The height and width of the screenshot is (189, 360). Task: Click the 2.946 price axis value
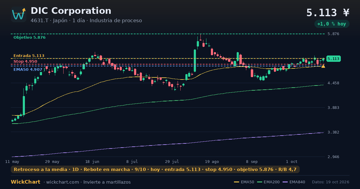[x=333, y=157]
